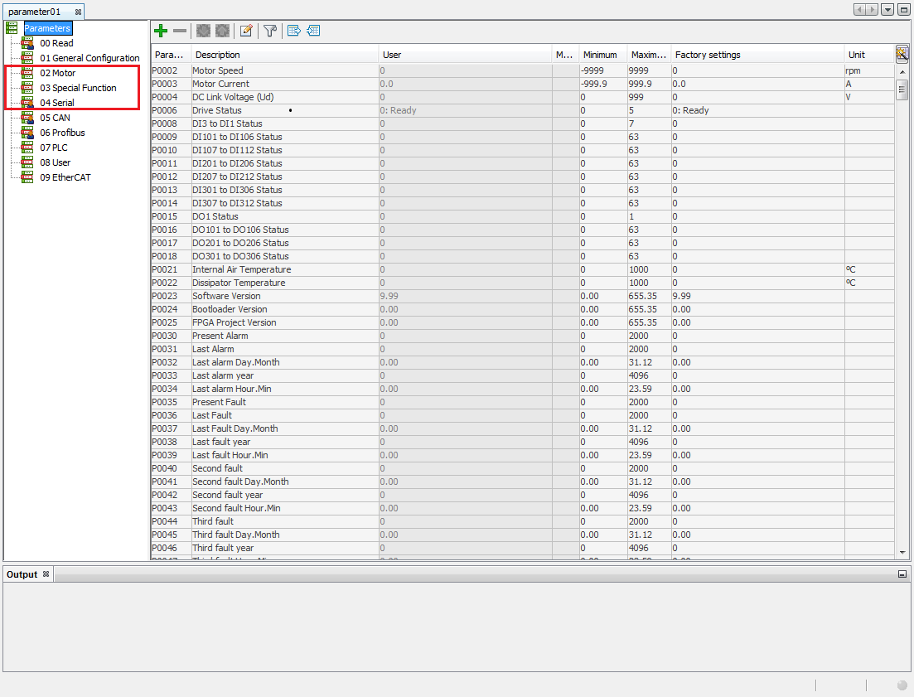Select the Parameters root node
The image size is (914, 697).
click(x=47, y=27)
